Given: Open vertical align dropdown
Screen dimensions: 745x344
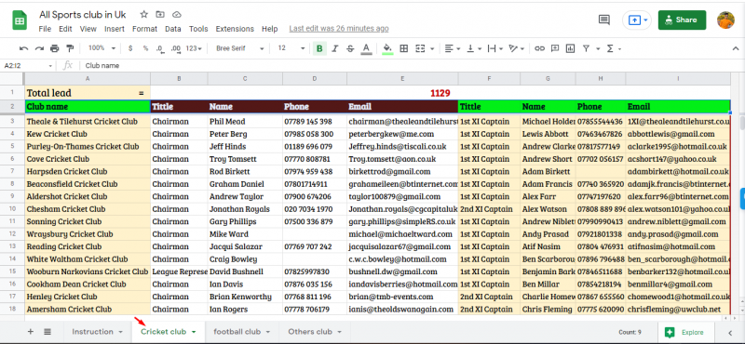Looking at the screenshot, I should coord(474,48).
